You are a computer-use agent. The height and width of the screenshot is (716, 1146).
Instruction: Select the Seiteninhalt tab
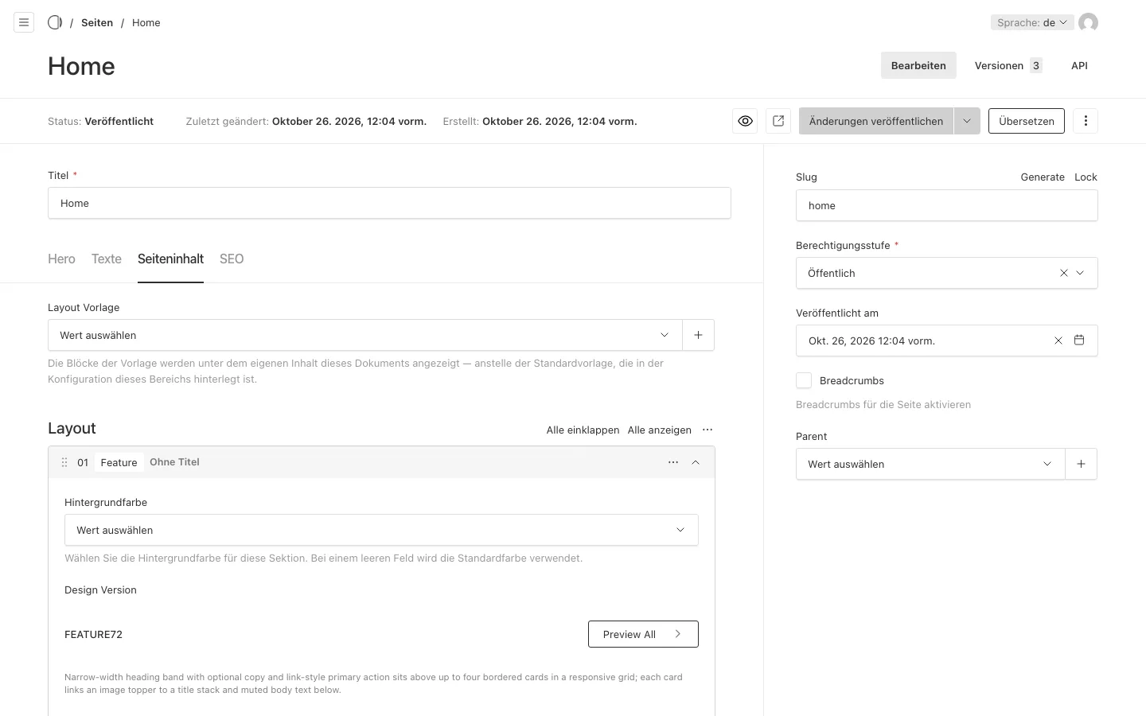pyautogui.click(x=170, y=259)
